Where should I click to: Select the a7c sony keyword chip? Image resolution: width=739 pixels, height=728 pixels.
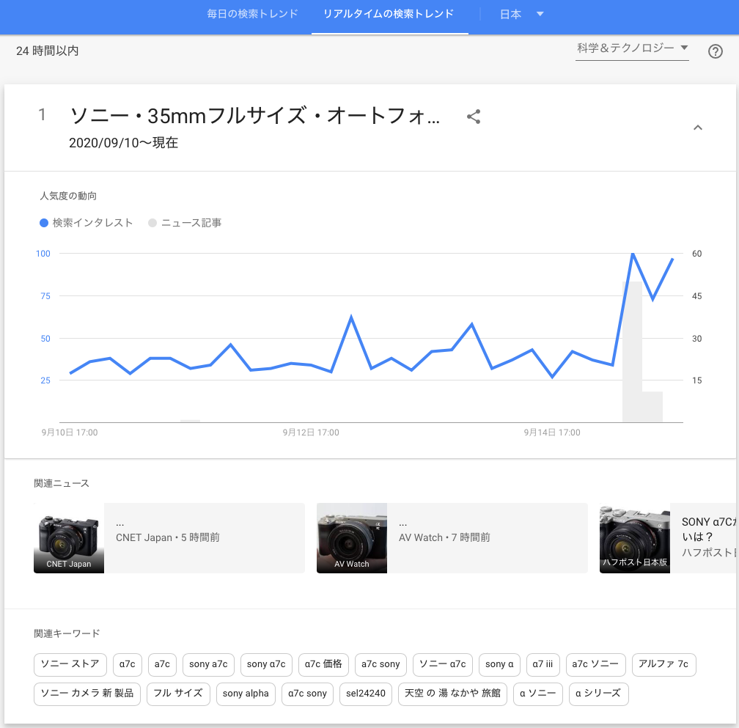coord(380,664)
